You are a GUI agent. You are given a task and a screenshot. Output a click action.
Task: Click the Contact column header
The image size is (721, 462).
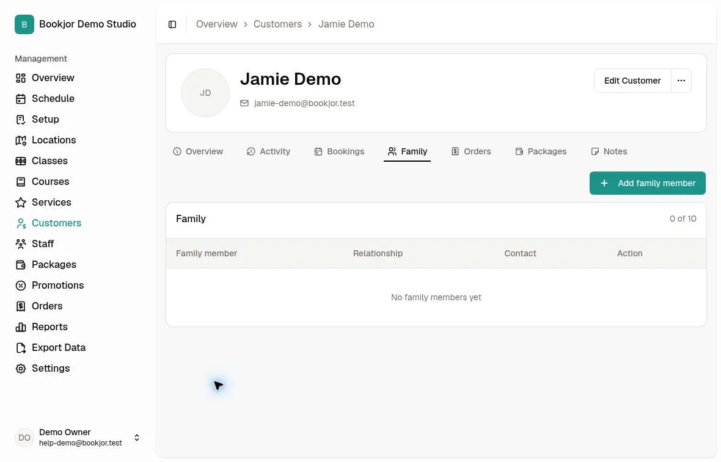pos(521,253)
